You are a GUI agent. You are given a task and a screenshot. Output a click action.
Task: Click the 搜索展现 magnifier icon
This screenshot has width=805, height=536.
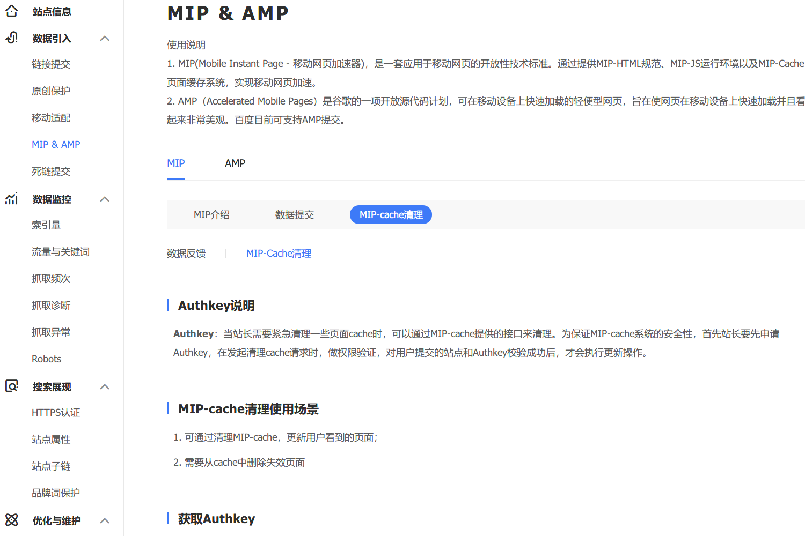coord(11,386)
